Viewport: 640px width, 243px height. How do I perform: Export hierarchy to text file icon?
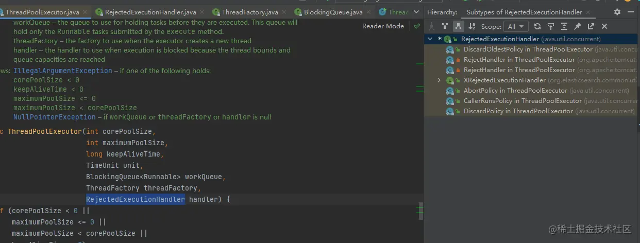point(591,26)
